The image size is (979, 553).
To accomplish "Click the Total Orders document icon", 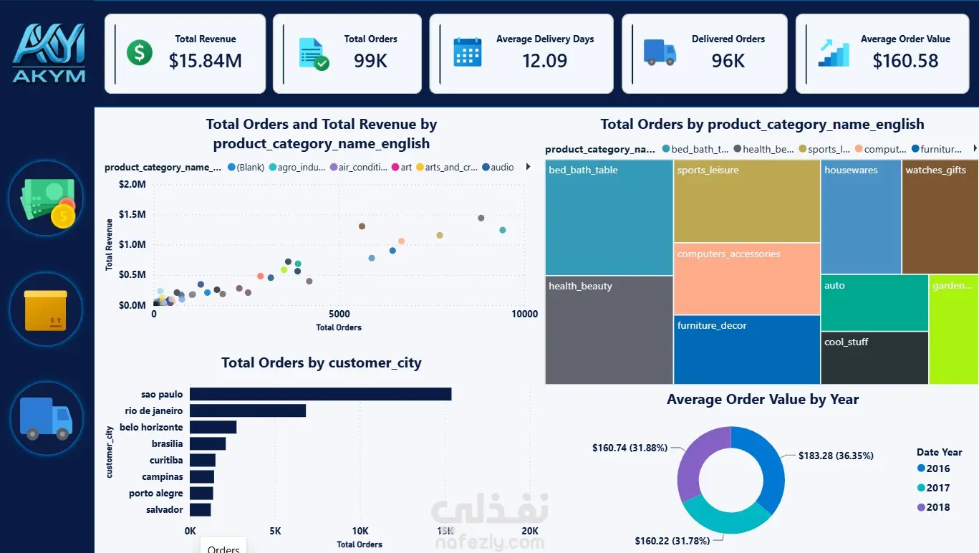I will tap(314, 54).
